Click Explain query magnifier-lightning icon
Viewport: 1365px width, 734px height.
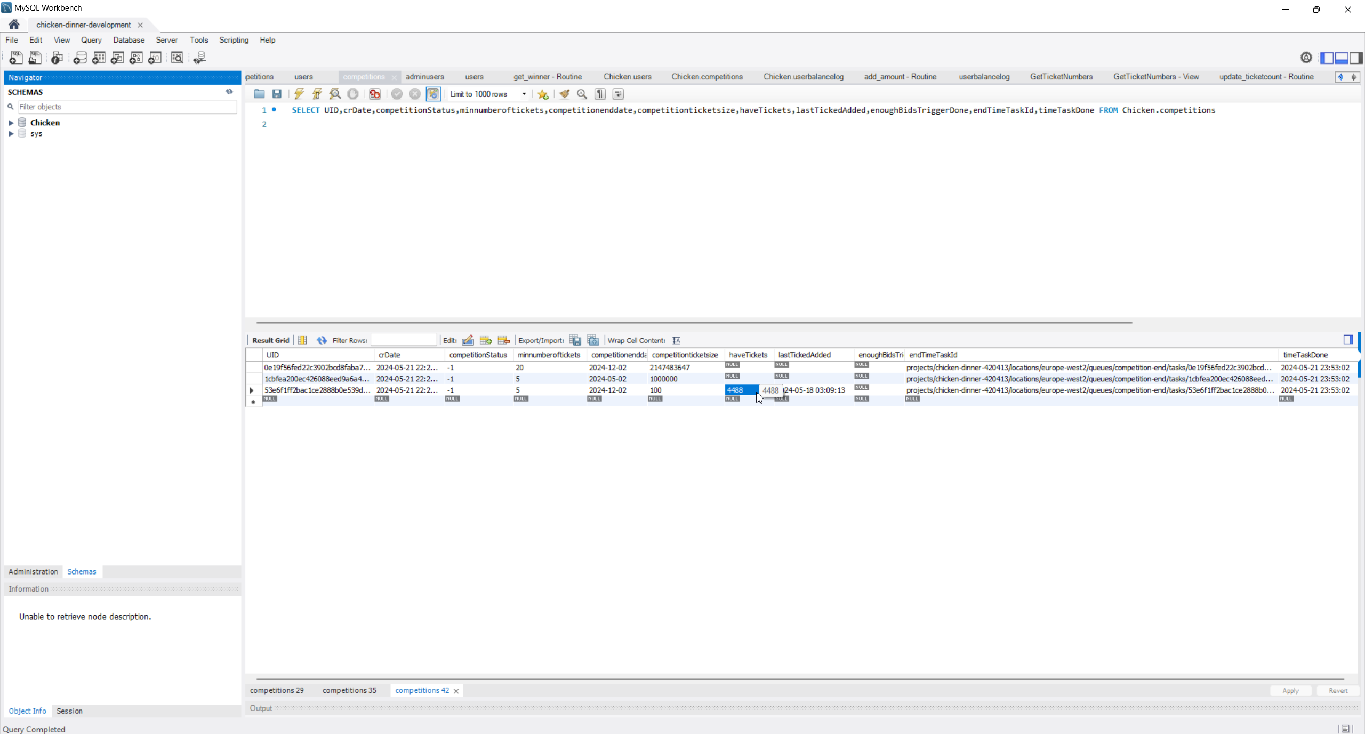(x=335, y=94)
